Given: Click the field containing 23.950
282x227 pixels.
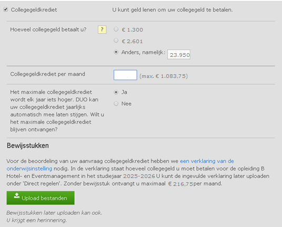Looking at the screenshot, I should tap(179, 55).
